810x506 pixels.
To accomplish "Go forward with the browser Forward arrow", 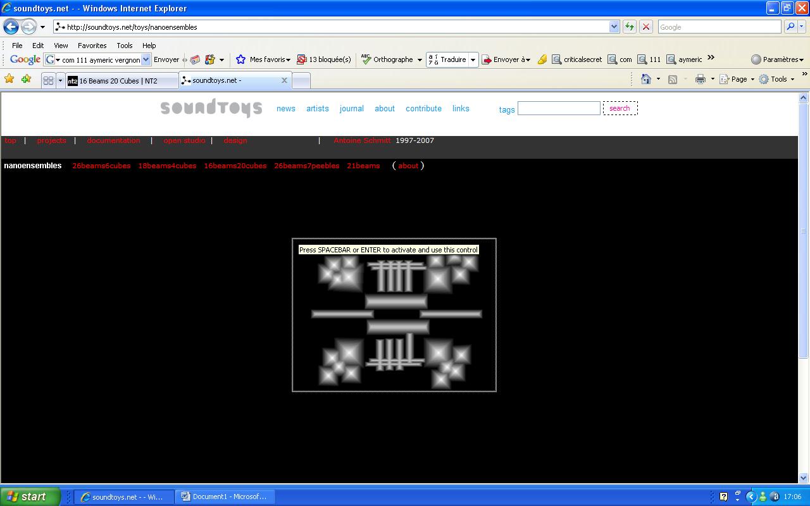I will click(x=28, y=27).
